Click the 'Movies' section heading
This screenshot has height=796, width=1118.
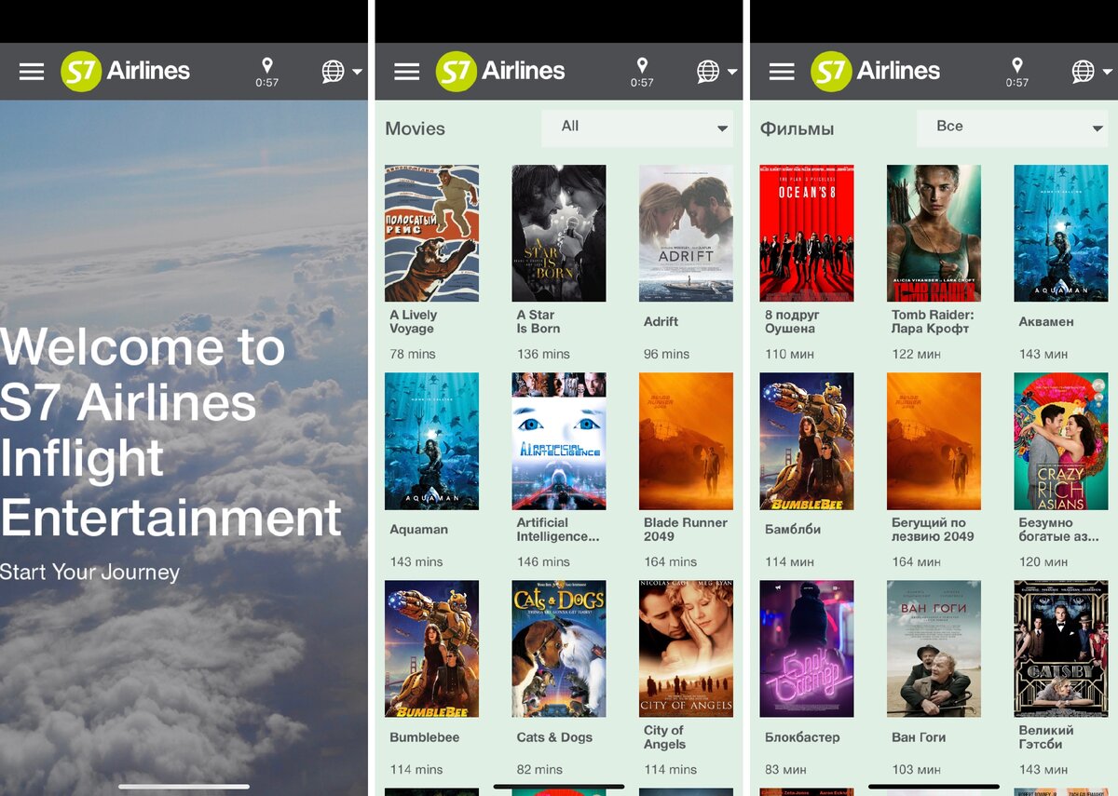point(416,129)
